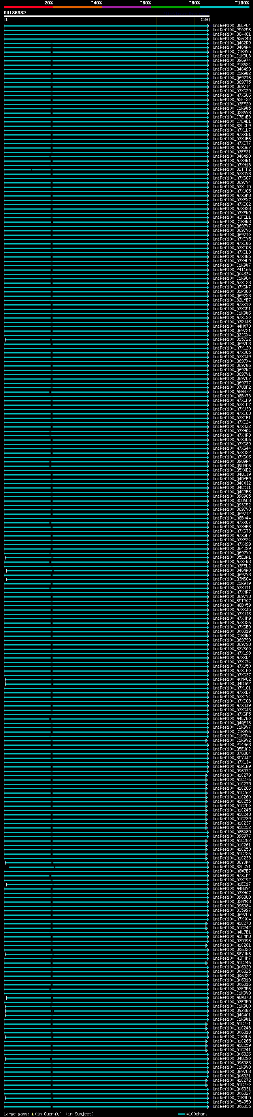Open hit UniRef100_Q4G2R9
The height and width of the screenshot is (1117, 253).
pos(231,43)
